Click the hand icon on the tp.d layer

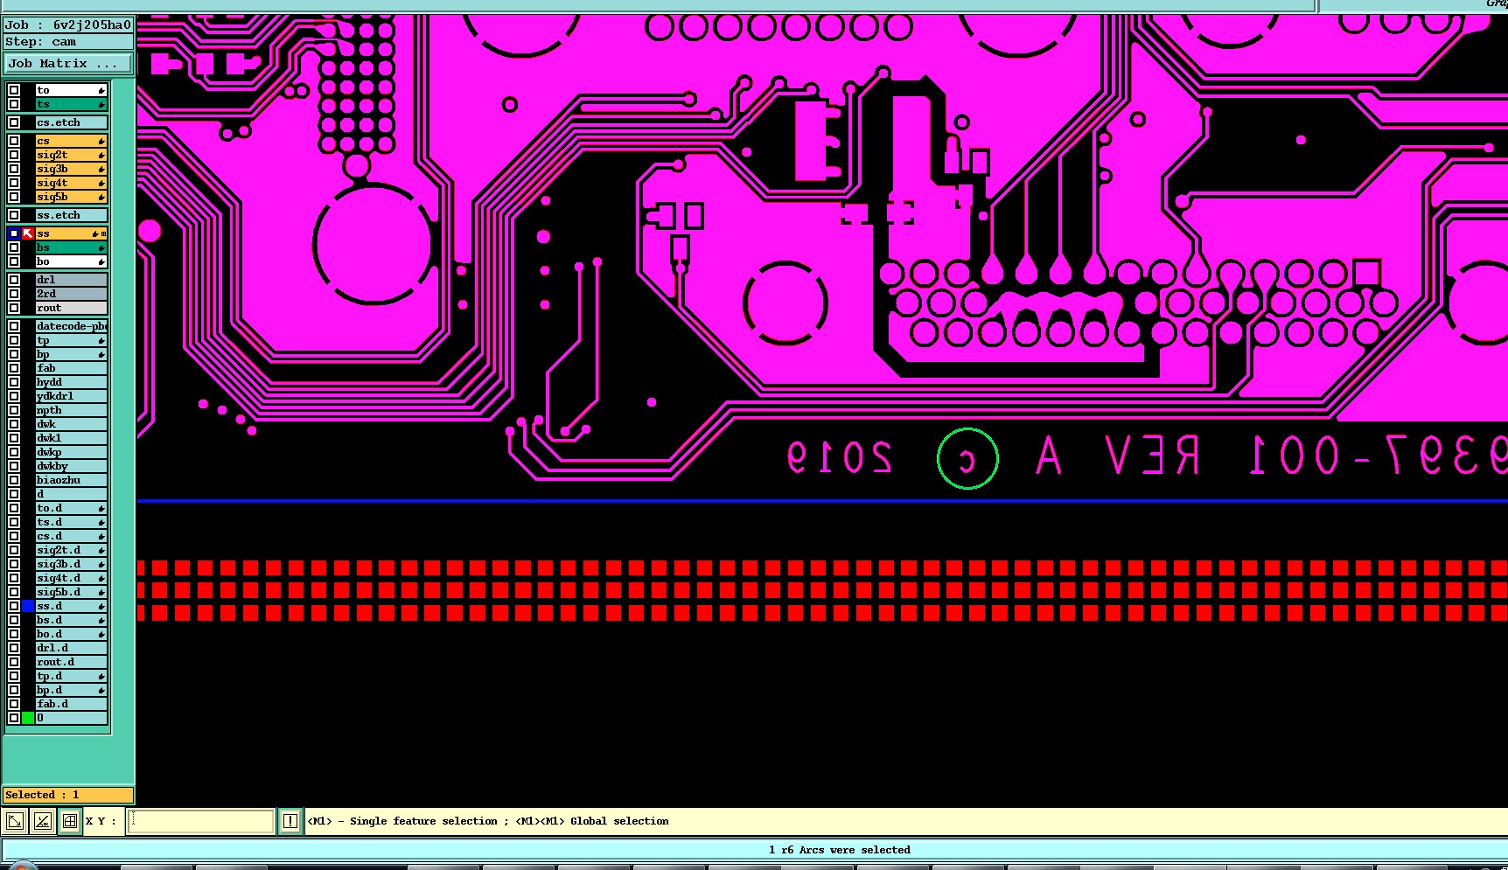click(101, 677)
